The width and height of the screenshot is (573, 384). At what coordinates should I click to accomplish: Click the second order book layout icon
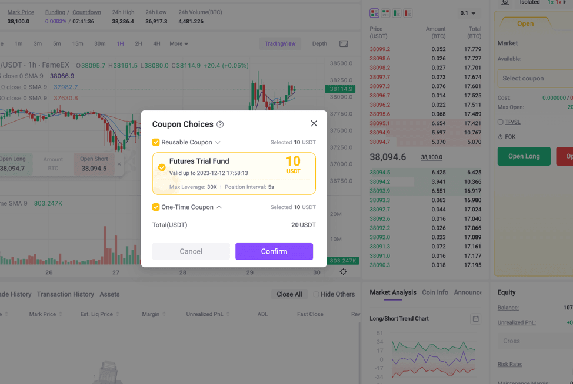[385, 13]
